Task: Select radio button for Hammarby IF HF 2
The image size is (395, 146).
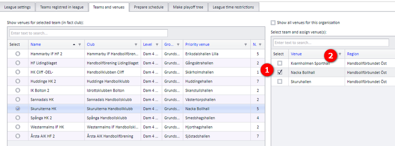Action: pyautogui.click(x=18, y=54)
